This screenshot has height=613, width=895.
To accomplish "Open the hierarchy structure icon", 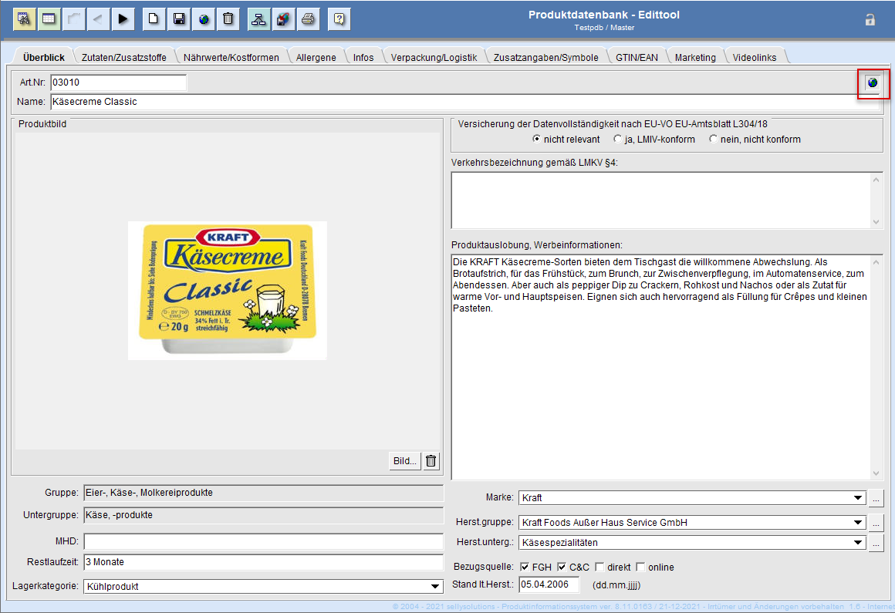I will 258,19.
